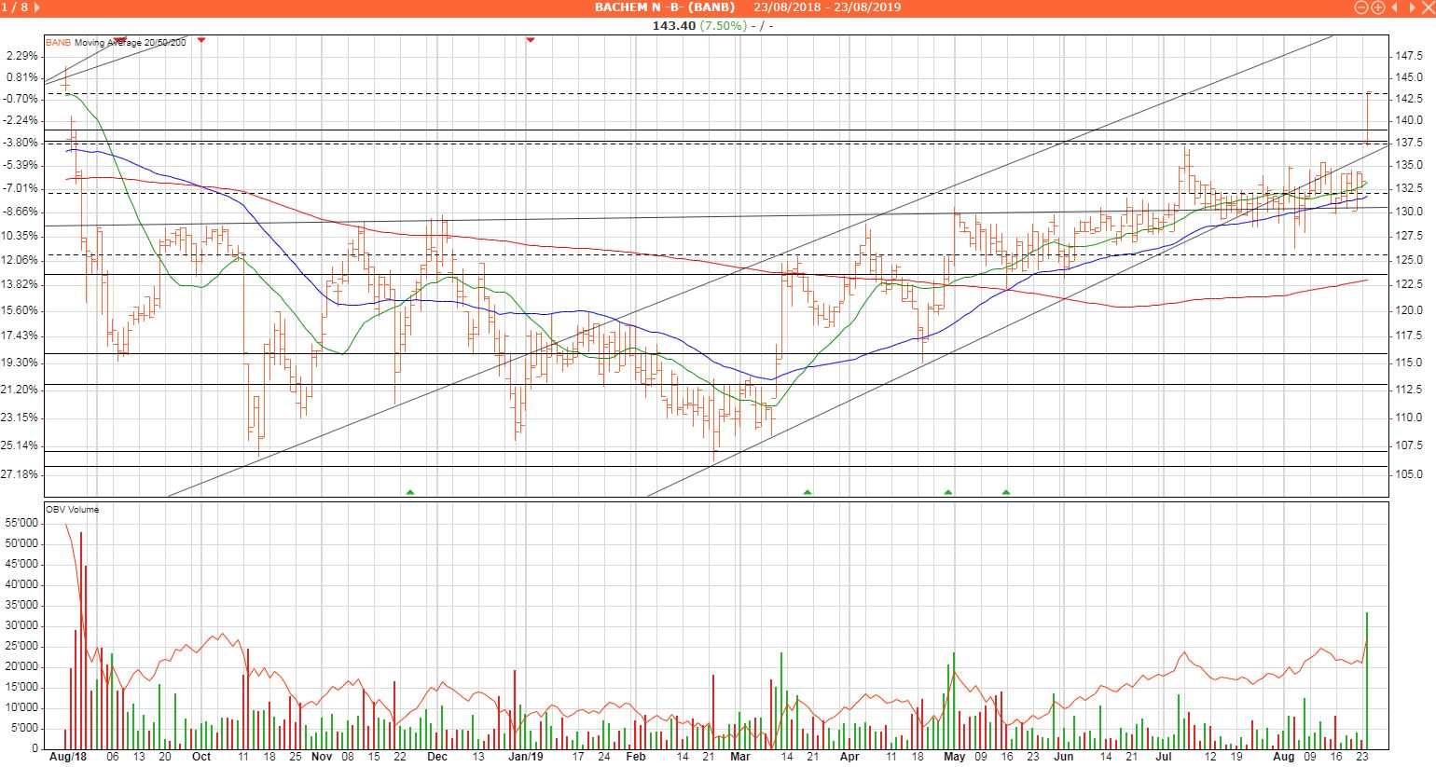Viewport: 1436px width, 767px height.
Task: Click green up marker in late November
Action: coord(410,491)
